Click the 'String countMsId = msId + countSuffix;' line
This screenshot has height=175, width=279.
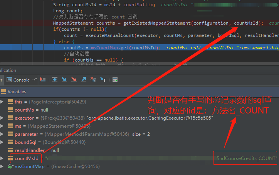pyautogui.click(x=104, y=5)
